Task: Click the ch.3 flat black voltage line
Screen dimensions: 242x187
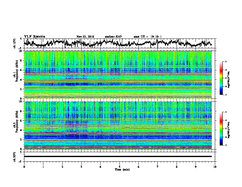Action: click(x=118, y=156)
